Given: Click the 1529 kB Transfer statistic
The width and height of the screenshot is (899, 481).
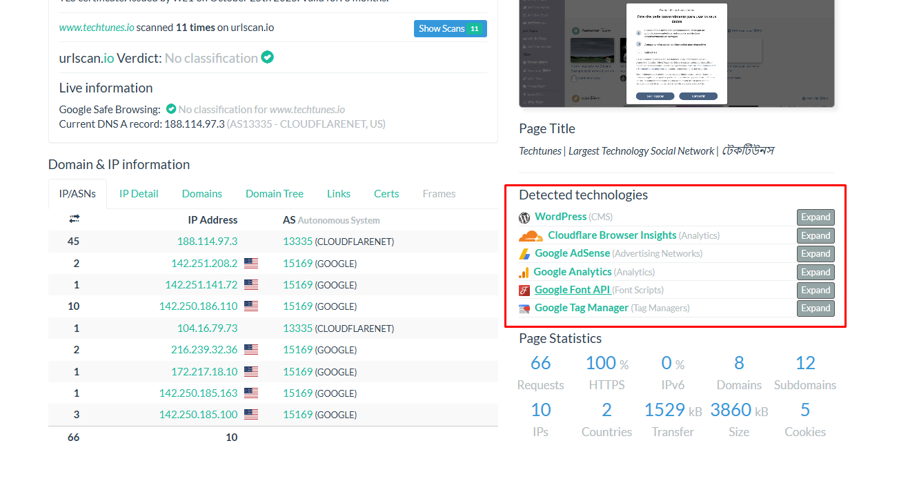Looking at the screenshot, I should tap(673, 419).
